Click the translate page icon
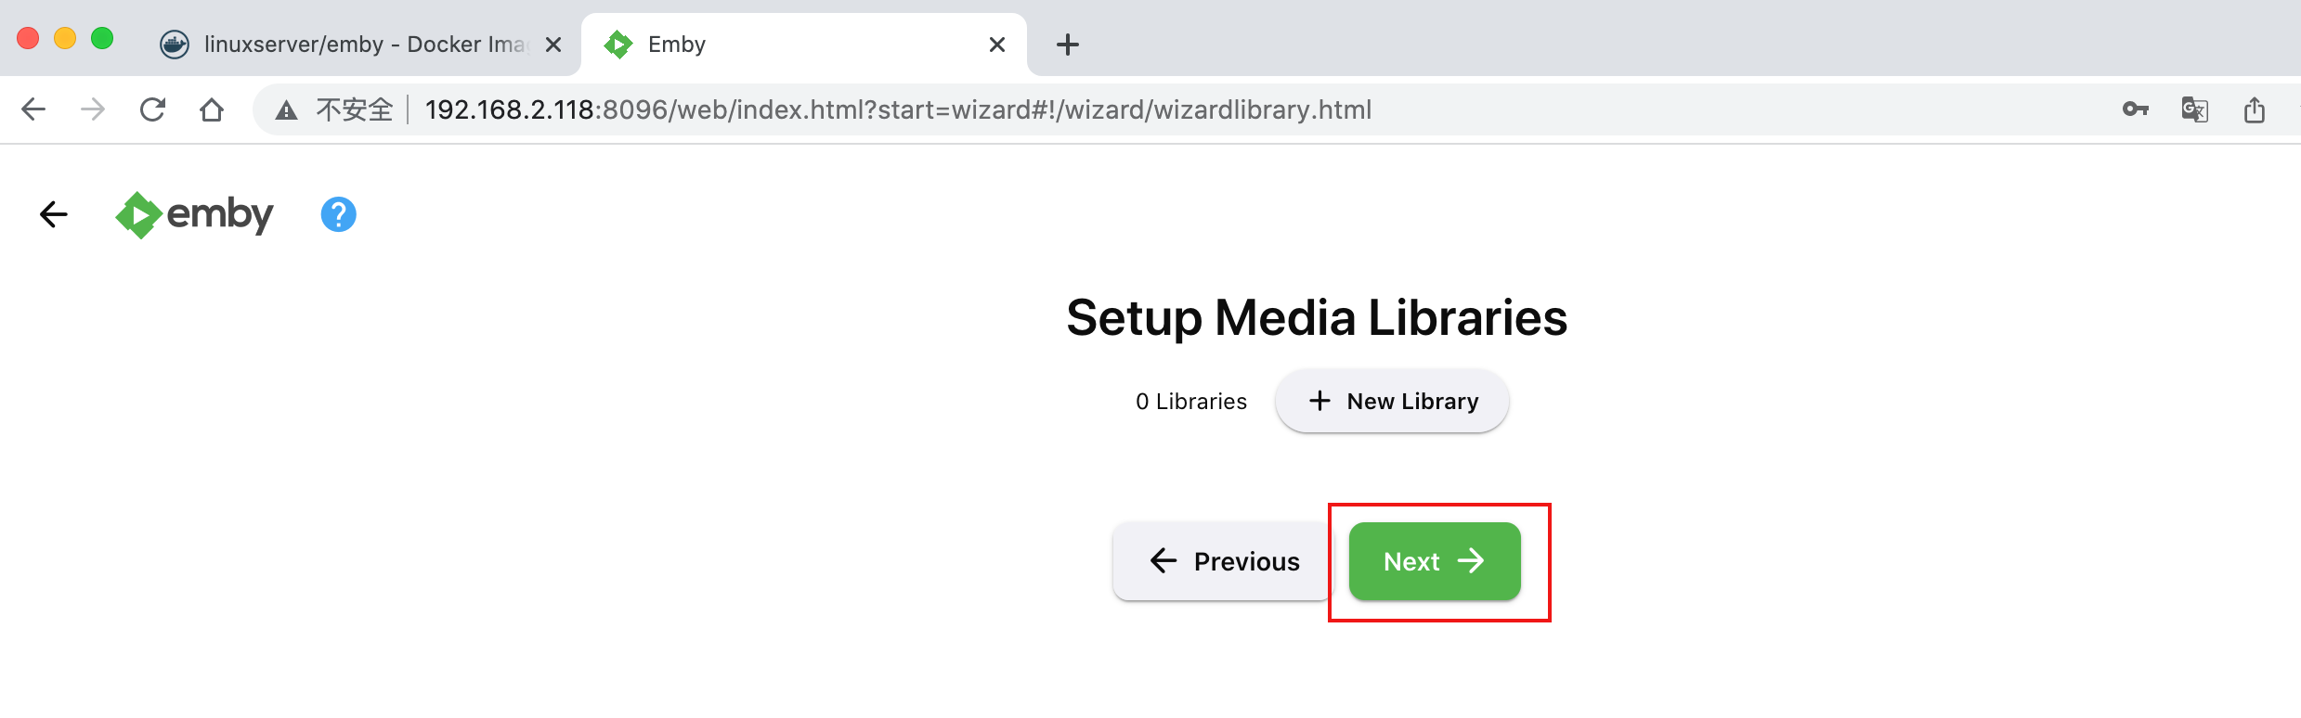Screen dimensions: 2301x718 tap(2194, 109)
